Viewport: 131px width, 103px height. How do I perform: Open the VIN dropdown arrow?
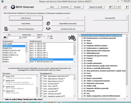(x=20, y=38)
